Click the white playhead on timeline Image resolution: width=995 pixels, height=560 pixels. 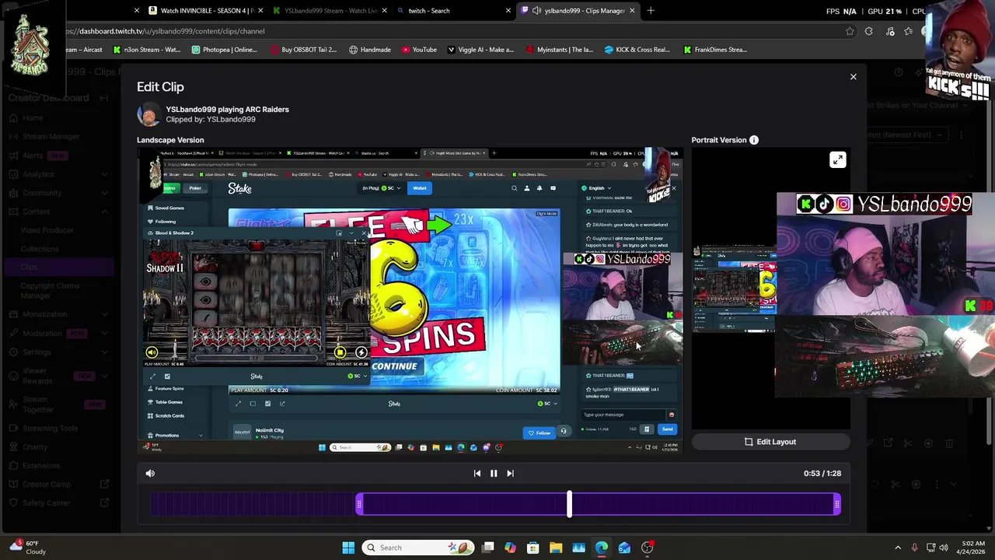click(569, 504)
